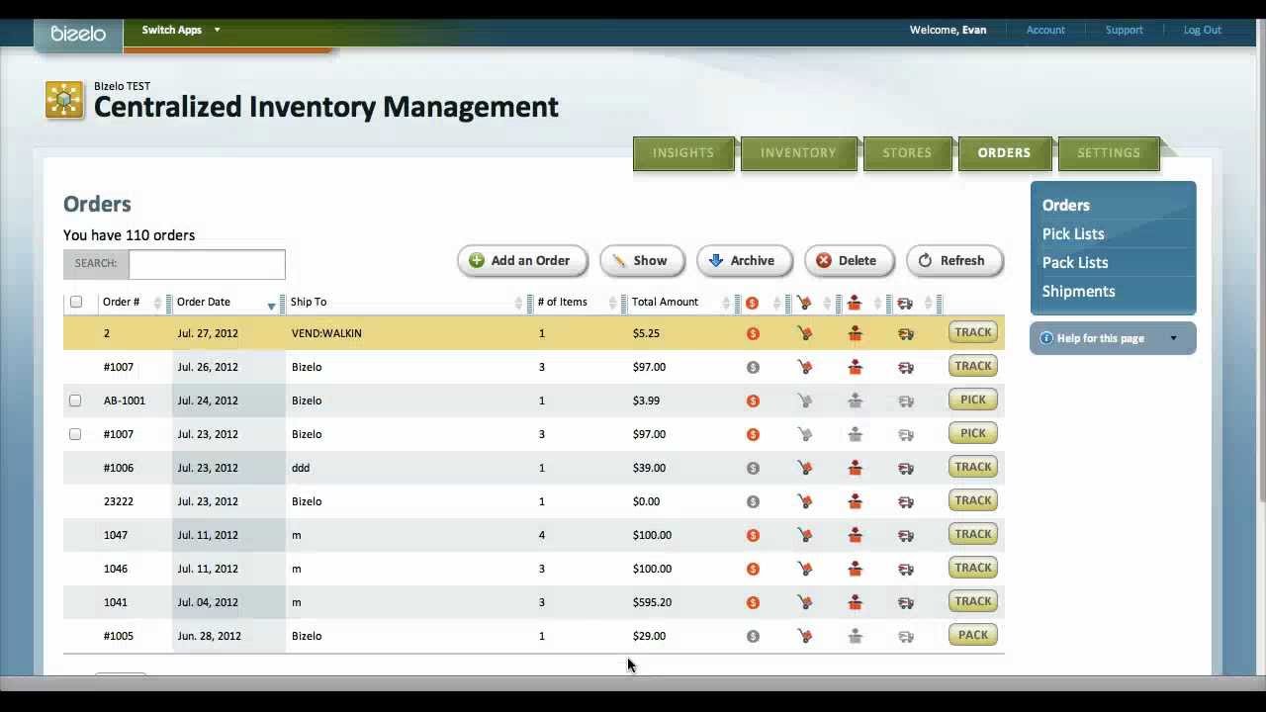Click the $595.20 total amount cell
Image resolution: width=1266 pixels, height=712 pixels.
click(x=652, y=602)
